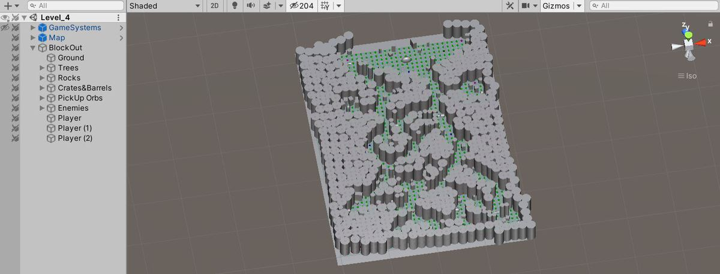Open the plus Create object menu in Hierarchy
This screenshot has height=274, width=720.
(x=11, y=5)
